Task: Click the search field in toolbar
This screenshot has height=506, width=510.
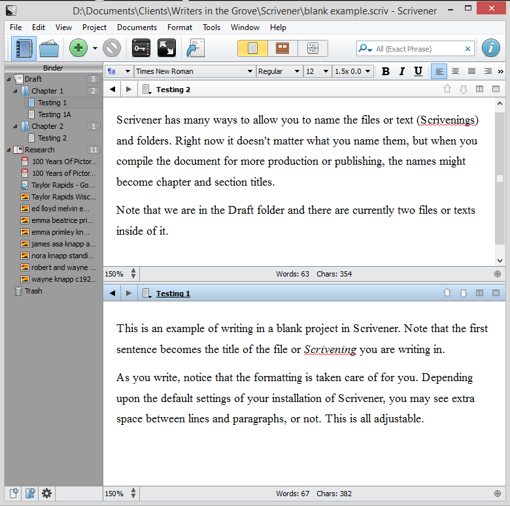Action: [418, 49]
